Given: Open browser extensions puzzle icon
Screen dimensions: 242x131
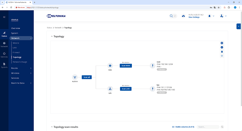Looking at the screenshot, I should (229, 7).
